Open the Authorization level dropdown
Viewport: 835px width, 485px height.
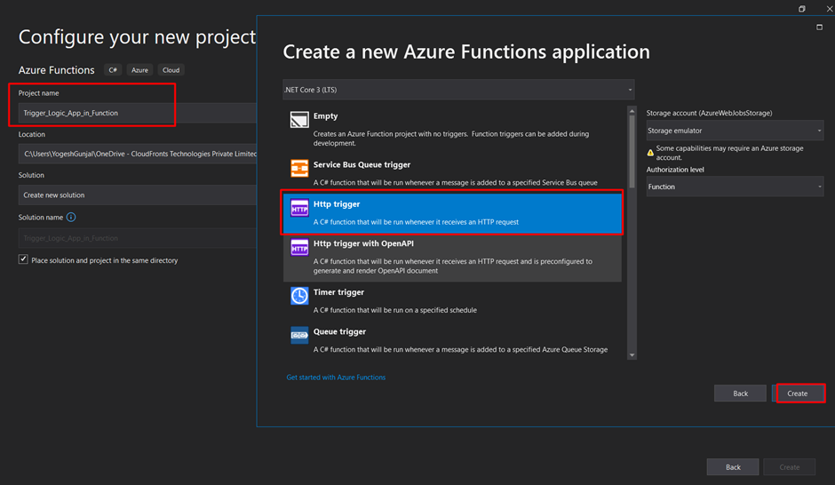pos(735,187)
